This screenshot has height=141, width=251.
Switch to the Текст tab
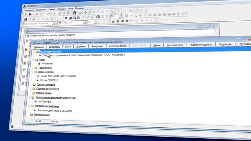coord(68,47)
